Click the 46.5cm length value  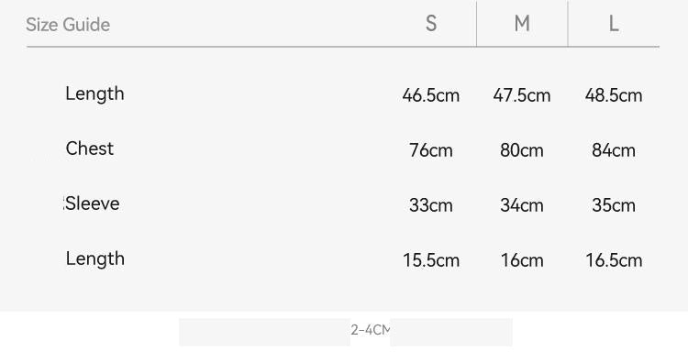click(x=431, y=95)
